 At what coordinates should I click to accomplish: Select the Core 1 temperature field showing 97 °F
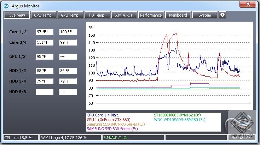click(45, 32)
